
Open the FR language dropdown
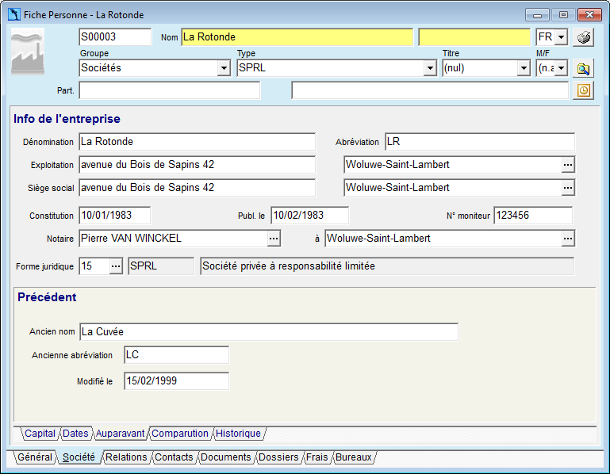[561, 37]
